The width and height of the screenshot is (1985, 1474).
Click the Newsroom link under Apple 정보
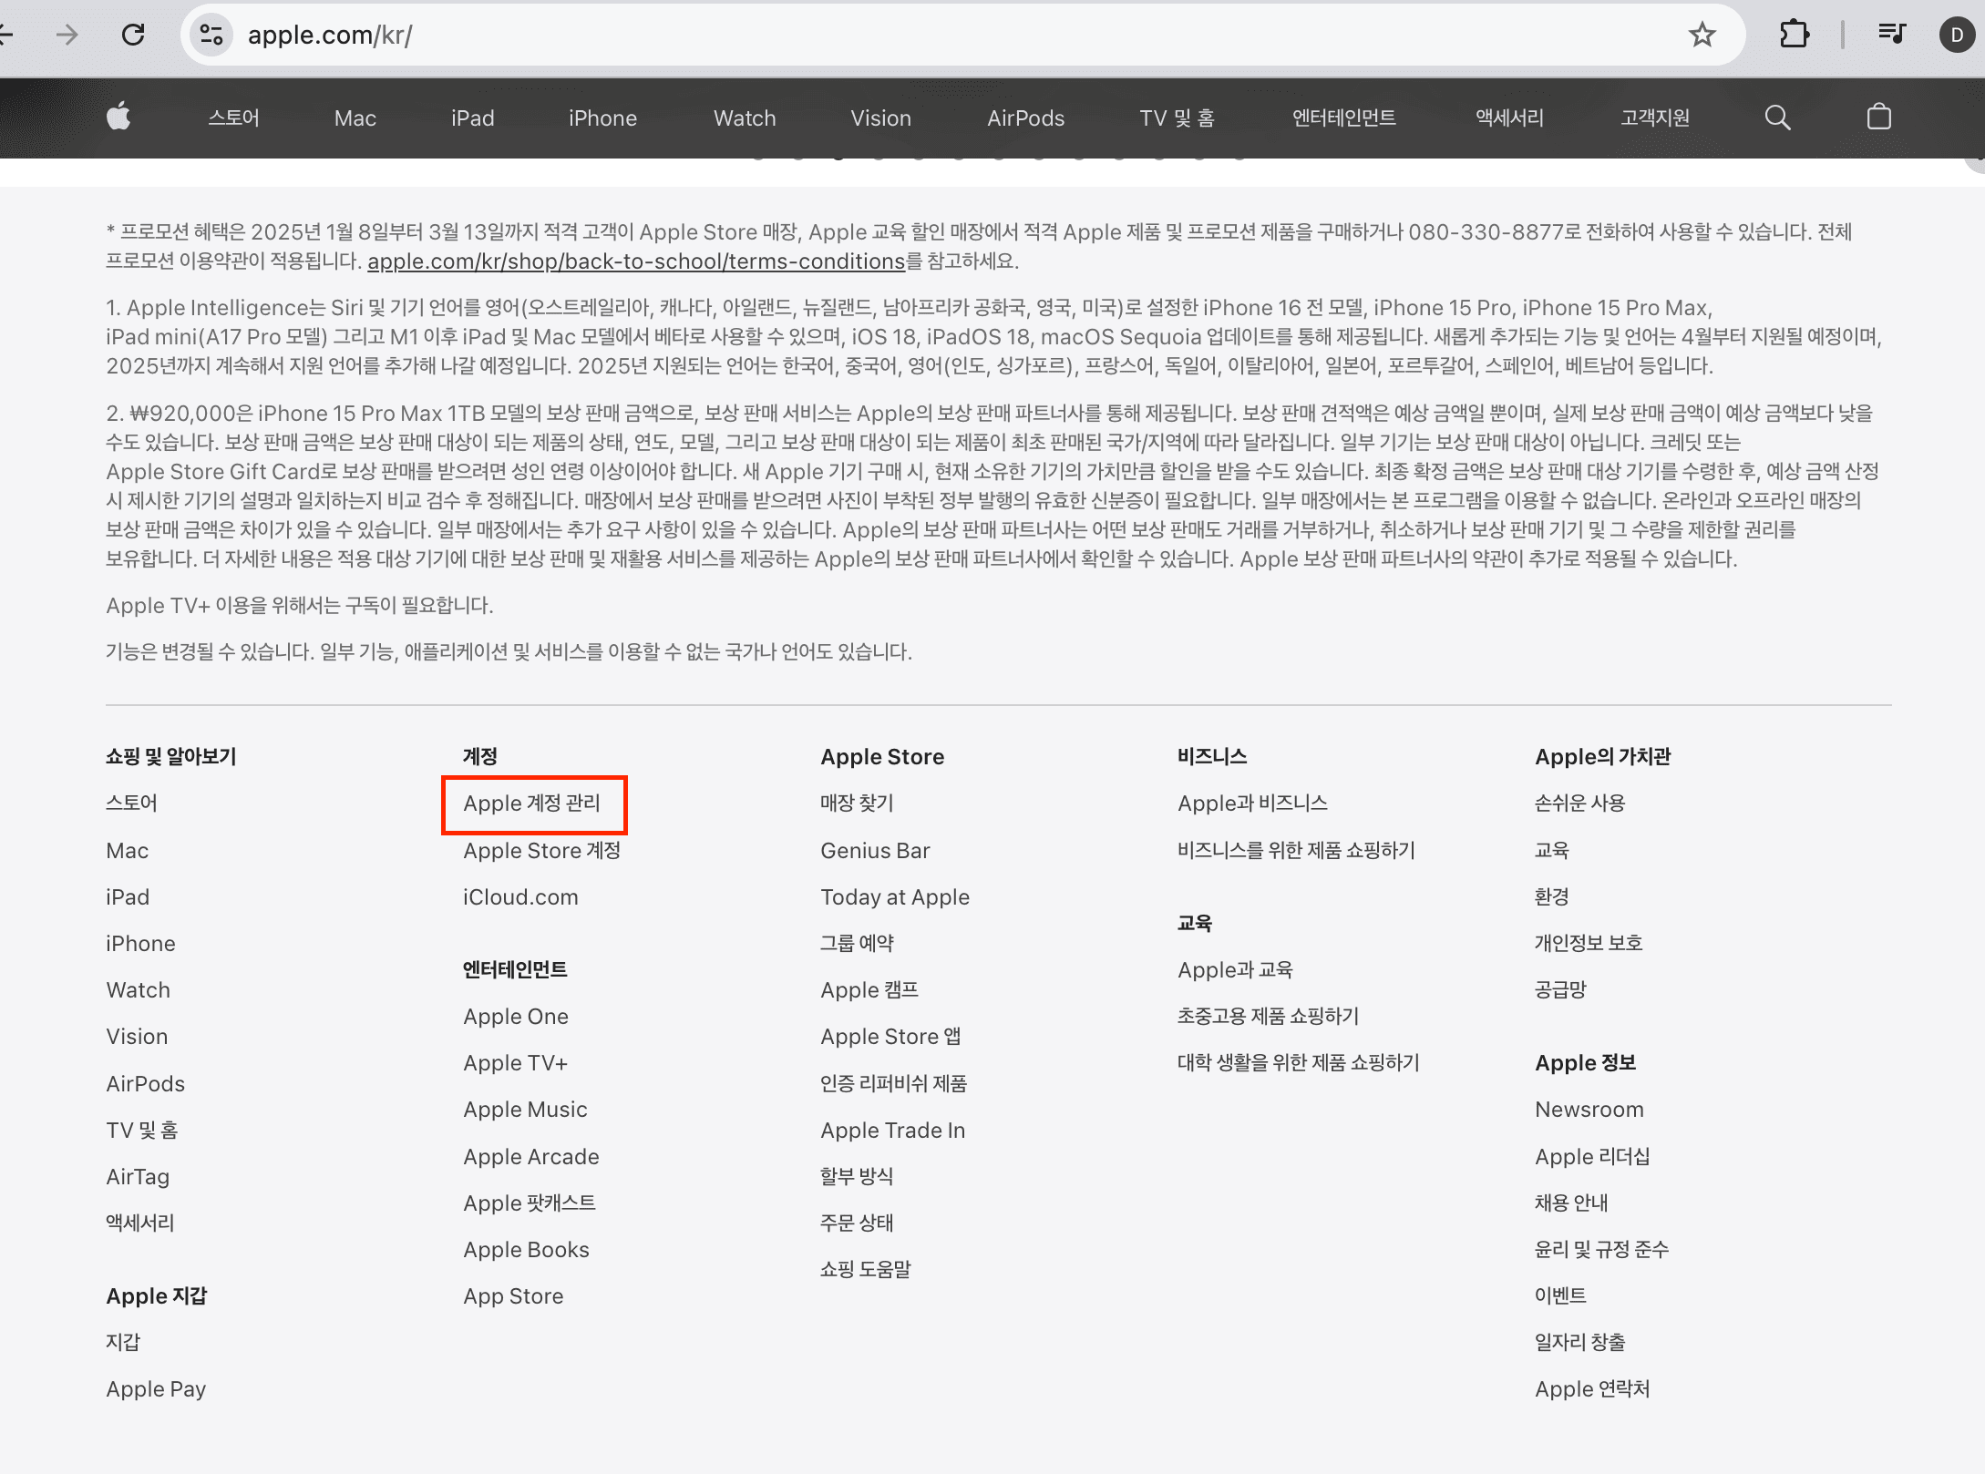(x=1589, y=1110)
